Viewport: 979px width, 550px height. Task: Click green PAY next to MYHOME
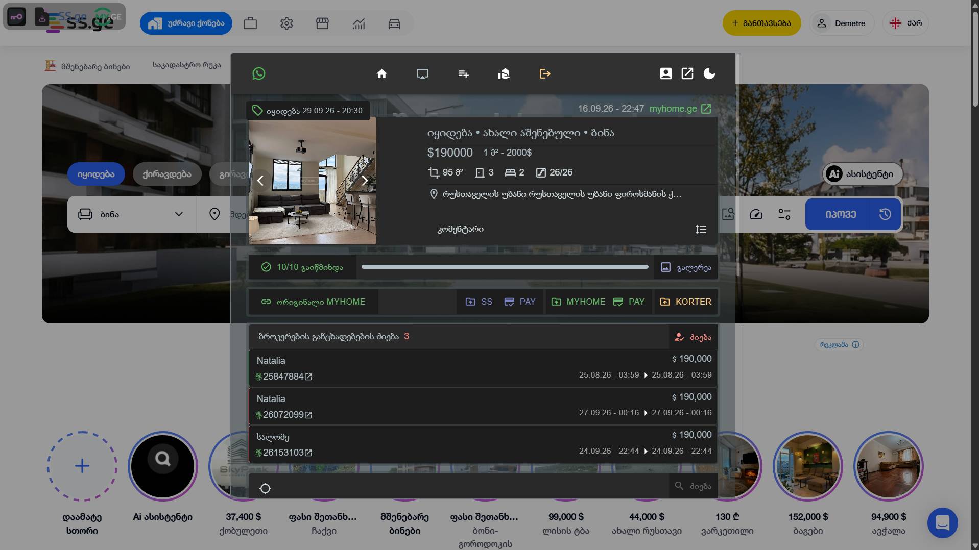[x=629, y=302]
